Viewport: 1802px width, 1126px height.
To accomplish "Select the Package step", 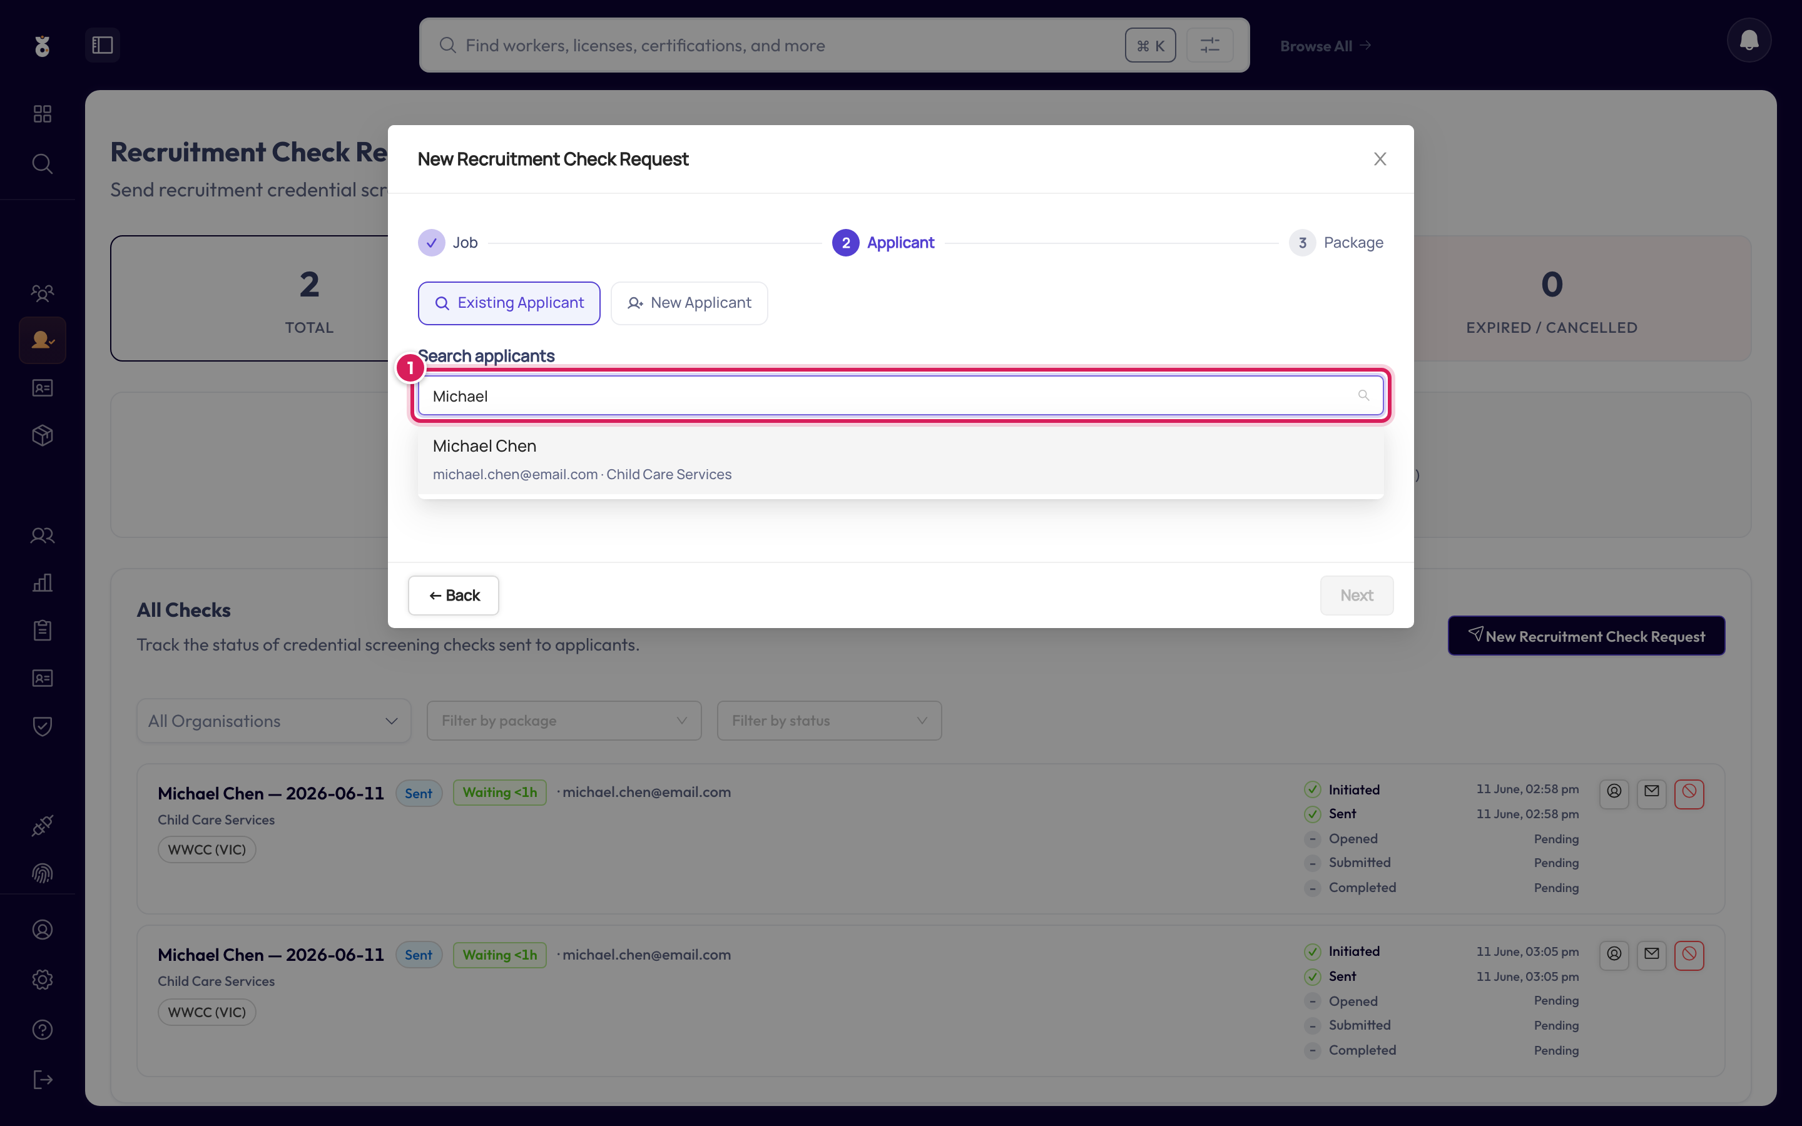I will click(x=1336, y=243).
